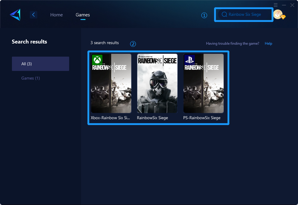Click the Search results heading

point(30,42)
